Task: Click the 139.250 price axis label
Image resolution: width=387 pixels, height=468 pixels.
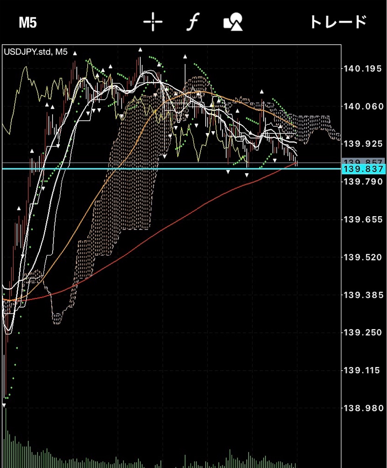Action: (x=362, y=333)
